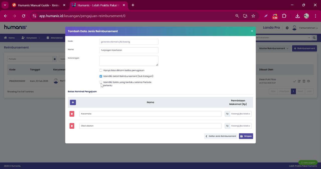Reload the browser page
The width and height of the screenshot is (321, 169).
pos(24,16)
